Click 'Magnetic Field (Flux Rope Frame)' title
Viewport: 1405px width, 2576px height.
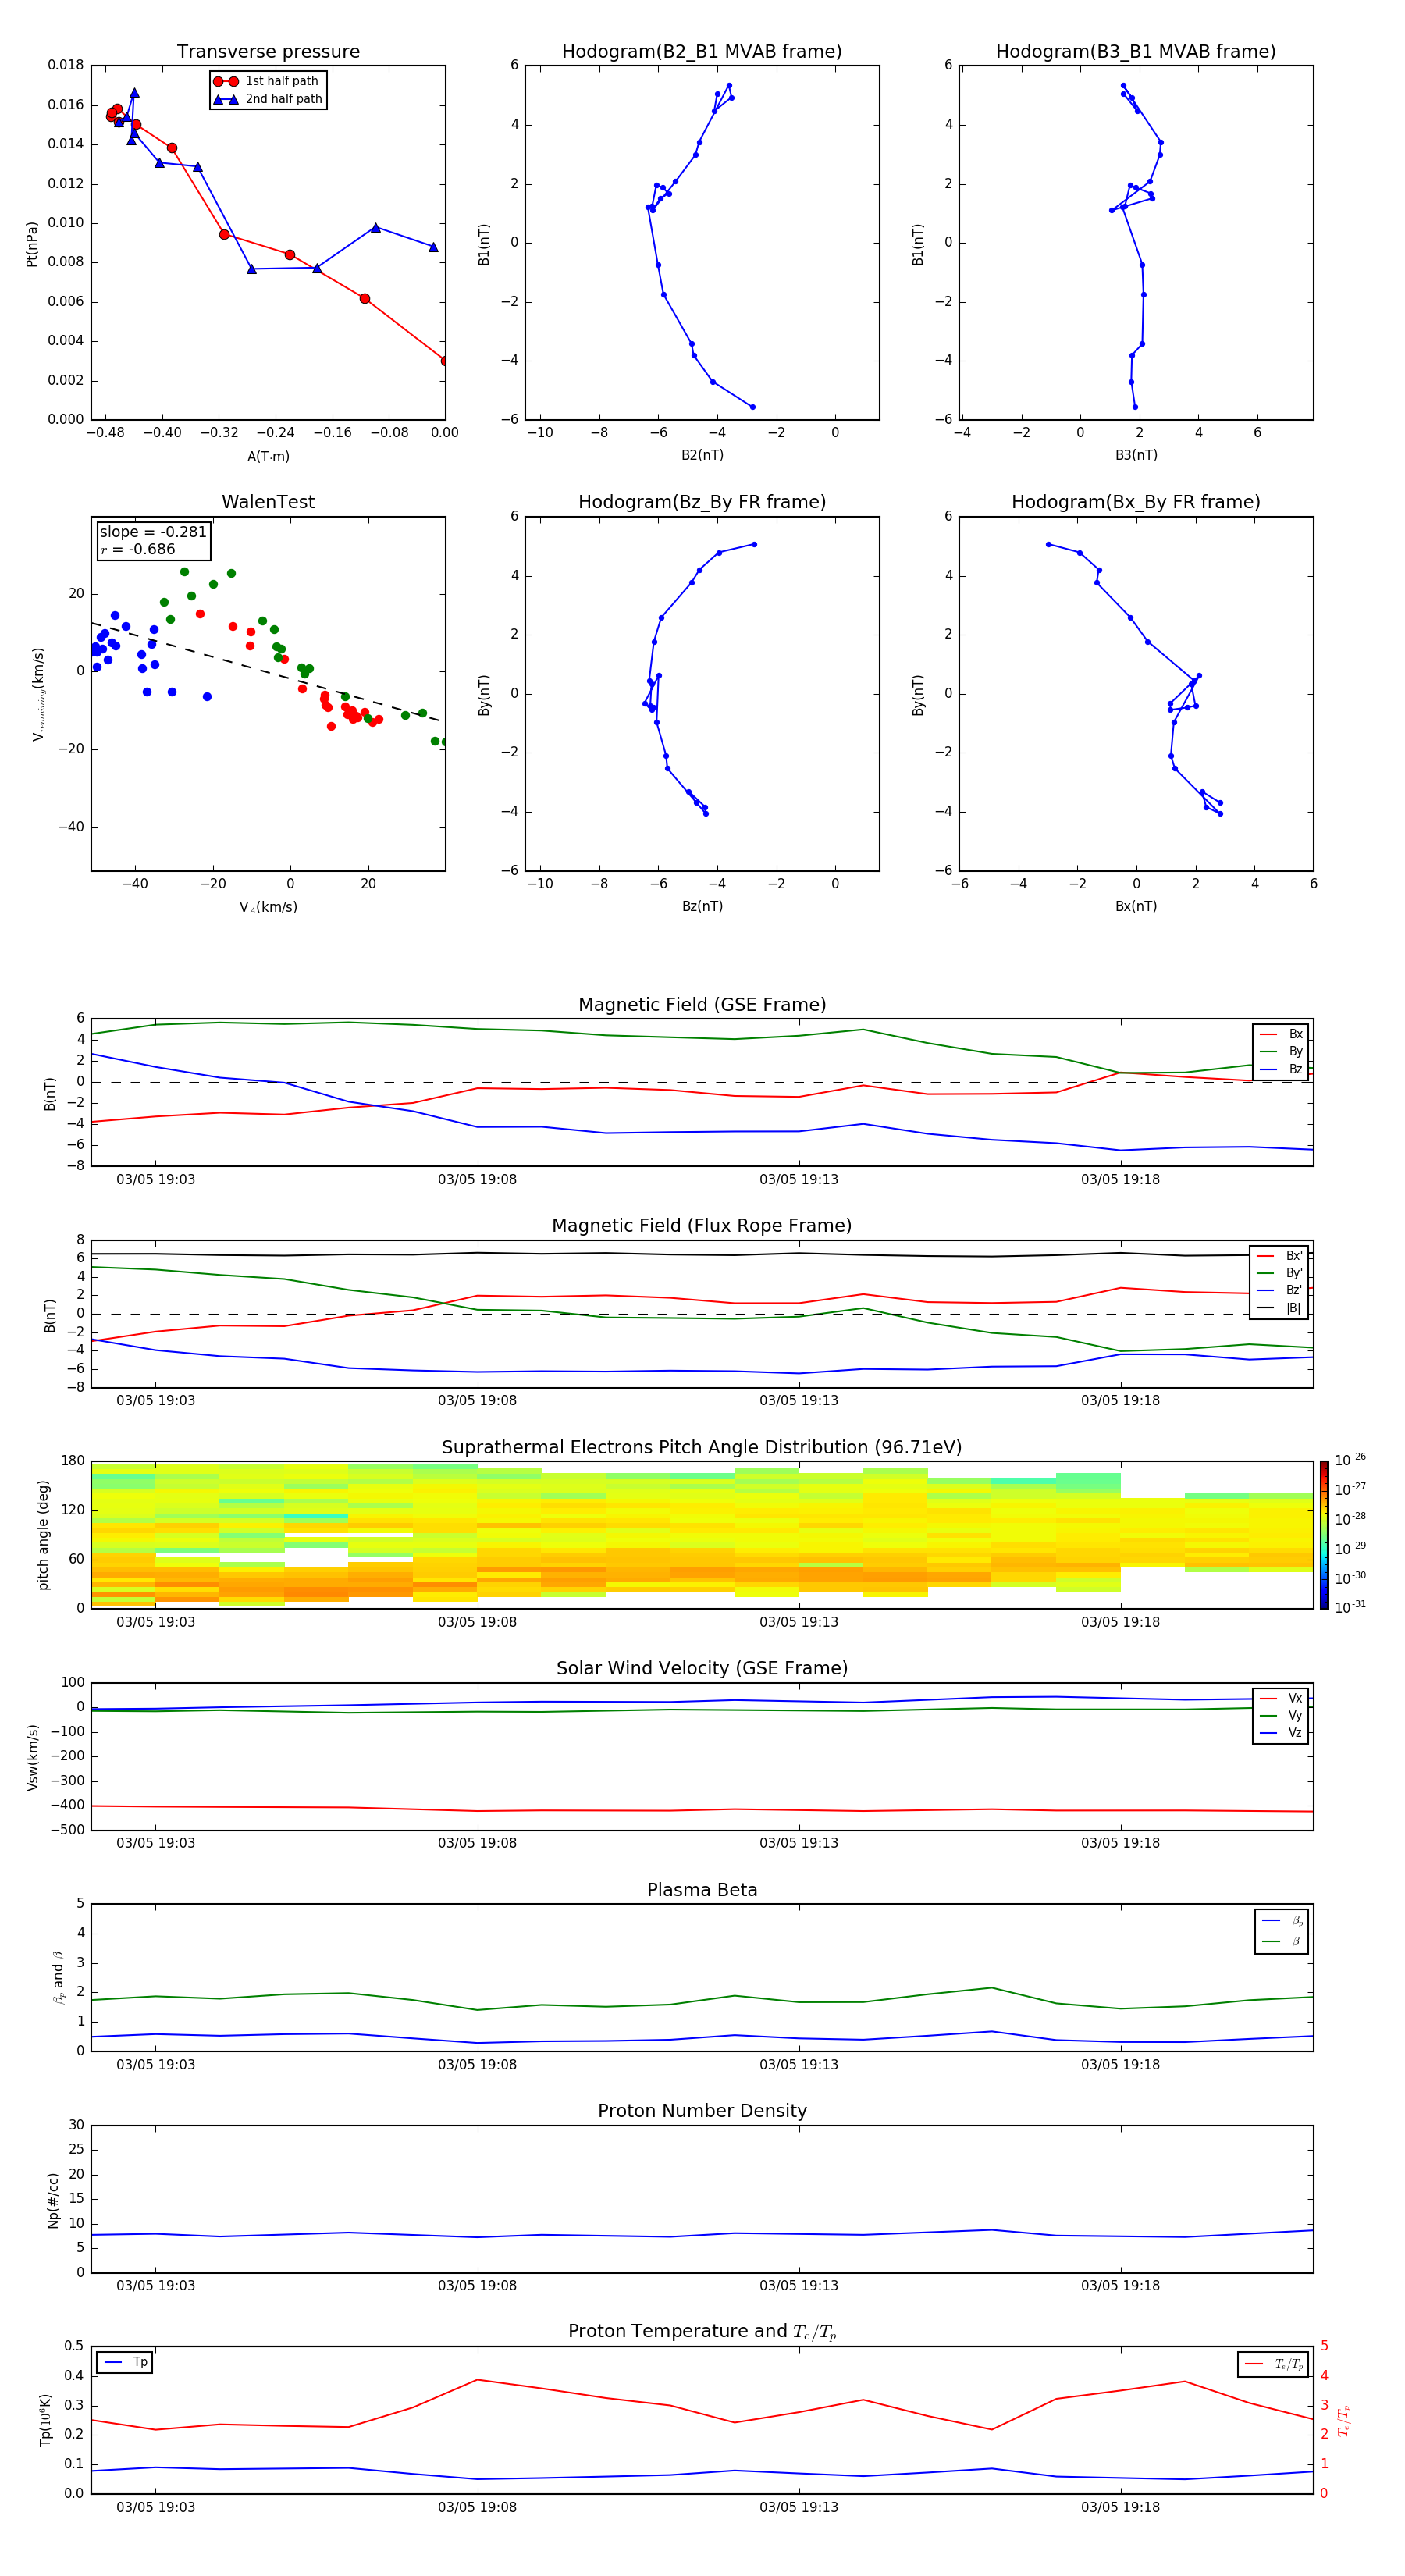[702, 1226]
